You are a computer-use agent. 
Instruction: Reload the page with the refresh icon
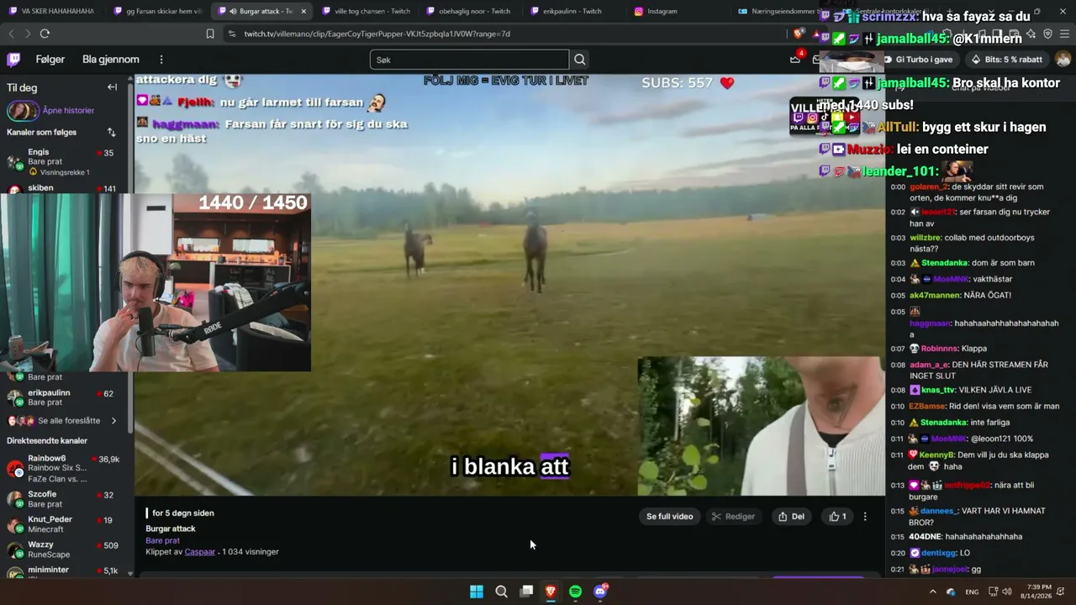click(x=45, y=34)
